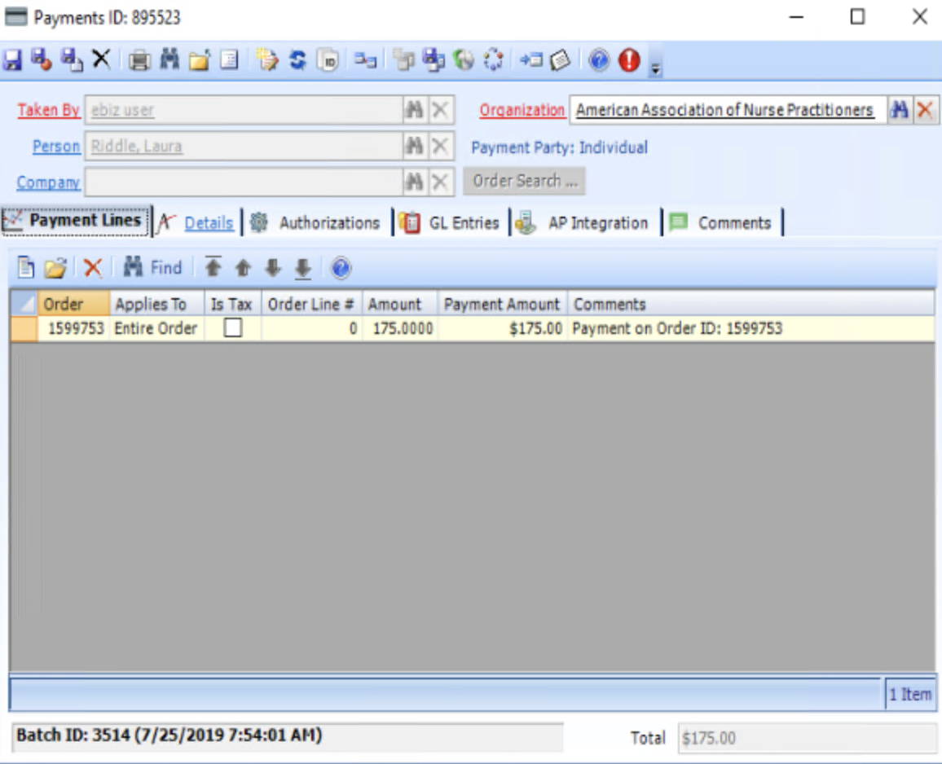This screenshot has width=942, height=764.
Task: Select the move line to bottom arrow icon
Action: pyautogui.click(x=302, y=267)
